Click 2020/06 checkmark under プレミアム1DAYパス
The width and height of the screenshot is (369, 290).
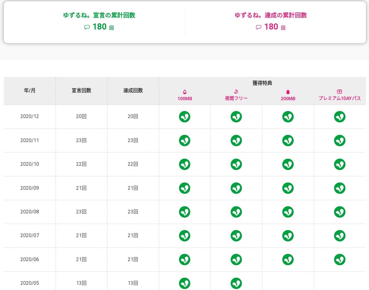click(x=339, y=259)
